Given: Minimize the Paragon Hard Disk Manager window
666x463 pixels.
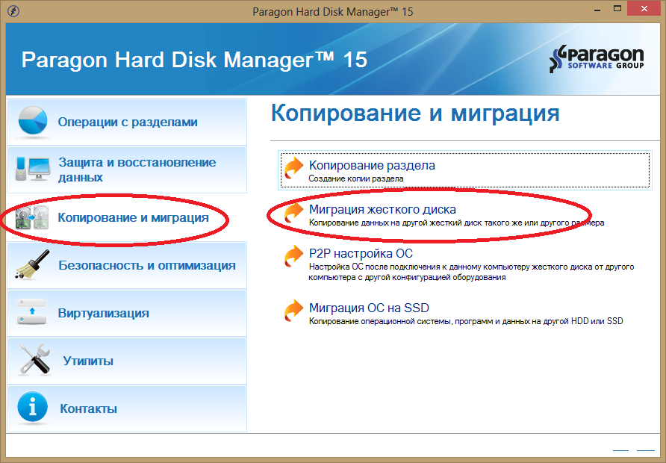Looking at the screenshot, I should (x=597, y=10).
